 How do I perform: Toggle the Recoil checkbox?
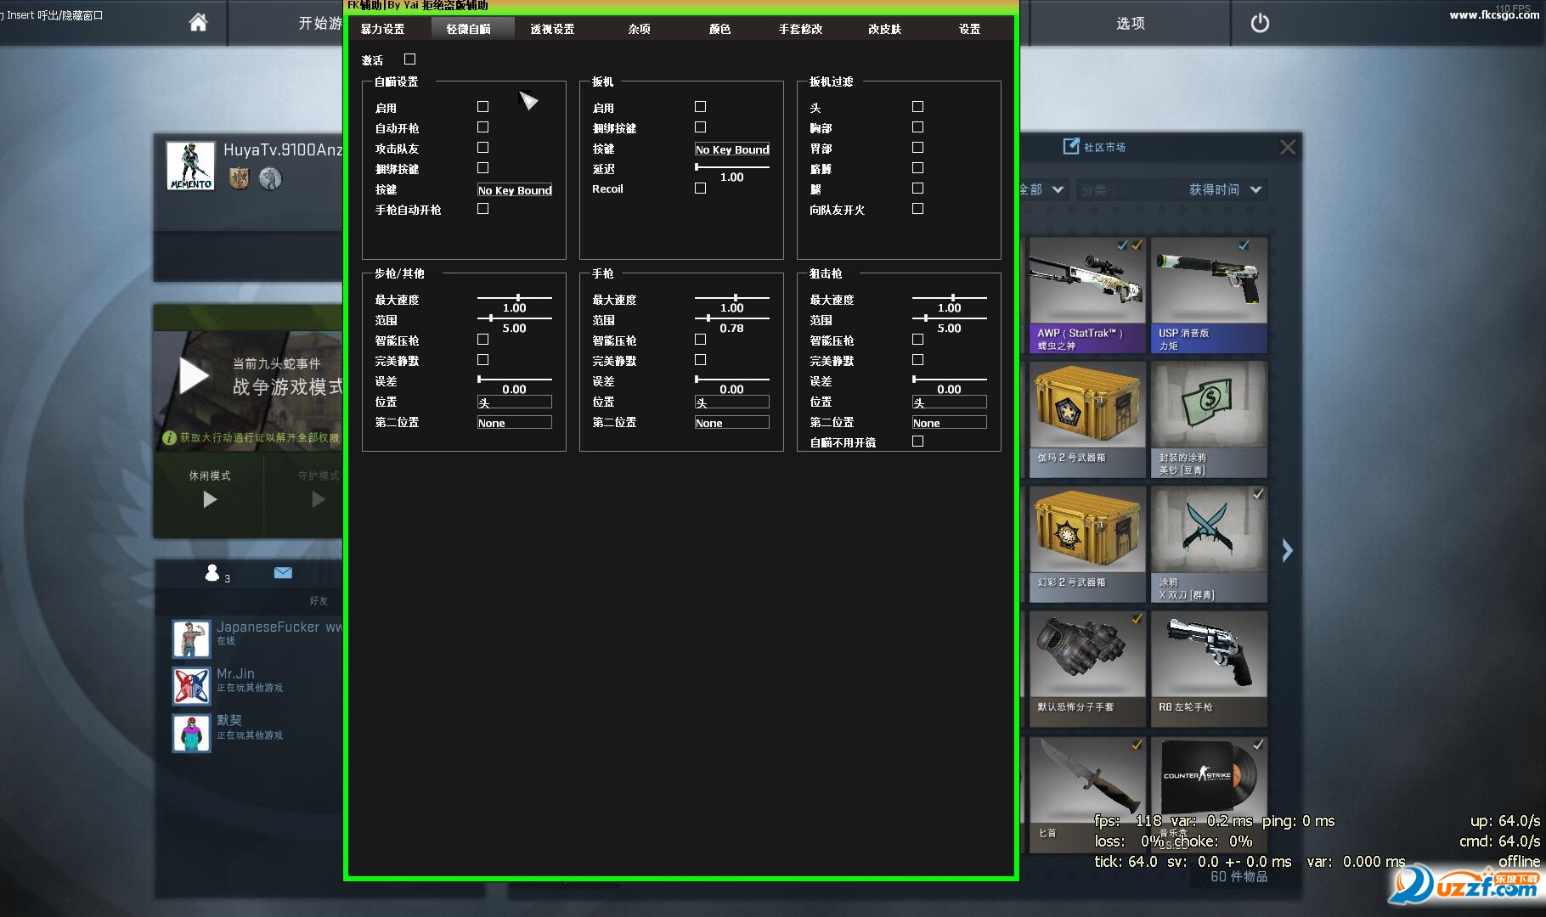tap(701, 188)
